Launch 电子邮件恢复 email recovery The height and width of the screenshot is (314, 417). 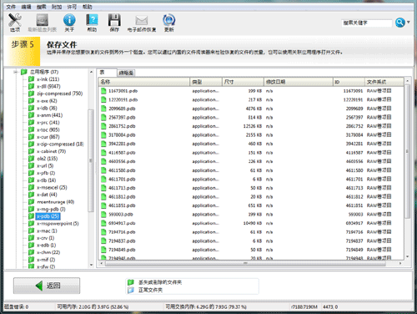tap(142, 23)
